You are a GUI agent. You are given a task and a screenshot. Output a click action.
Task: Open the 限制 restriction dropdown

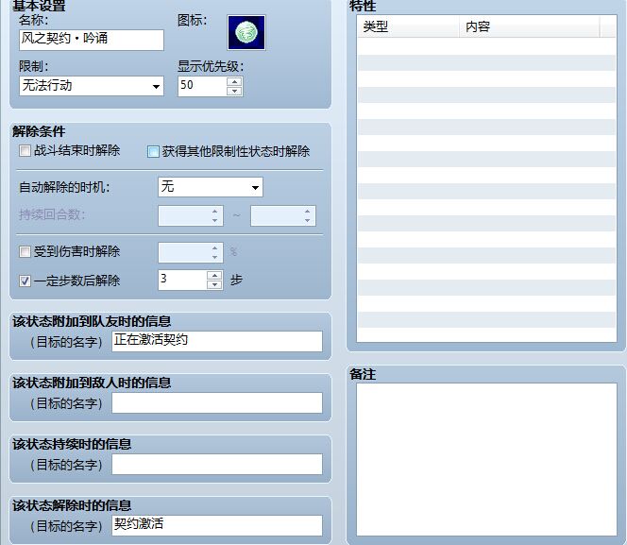[x=92, y=86]
